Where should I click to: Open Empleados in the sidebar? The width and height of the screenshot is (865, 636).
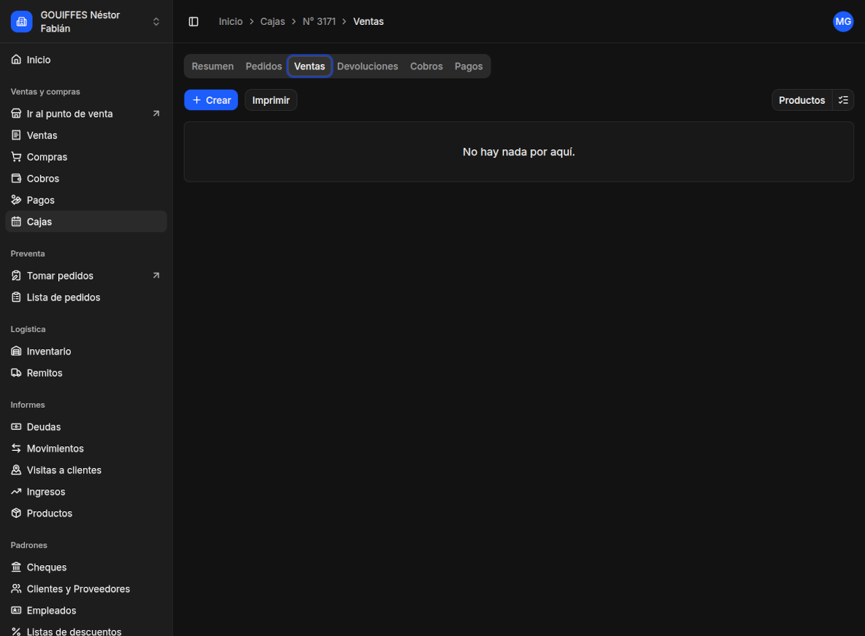(x=86, y=610)
